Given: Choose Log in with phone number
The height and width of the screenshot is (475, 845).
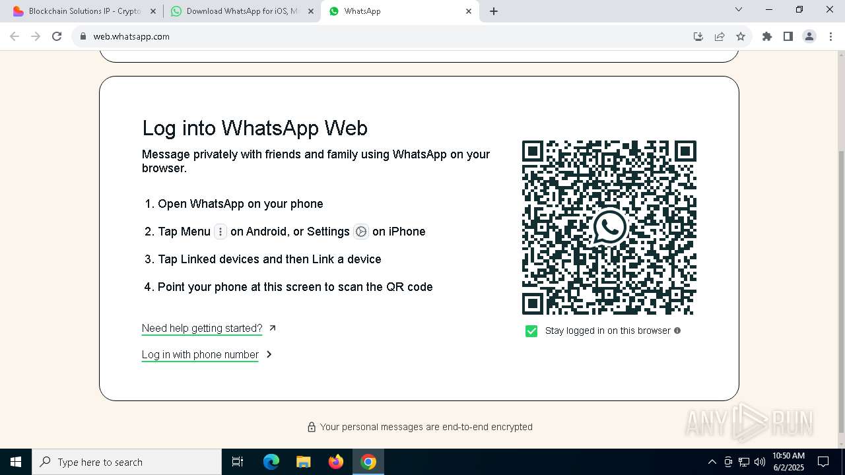Looking at the screenshot, I should (x=200, y=354).
